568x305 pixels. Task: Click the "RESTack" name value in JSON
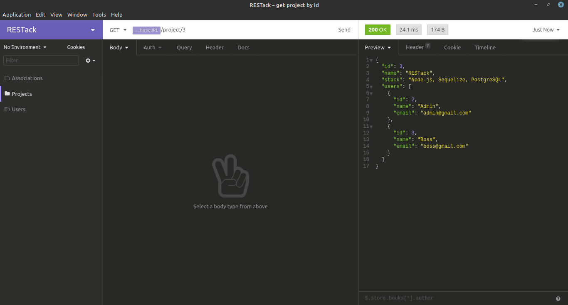[419, 73]
